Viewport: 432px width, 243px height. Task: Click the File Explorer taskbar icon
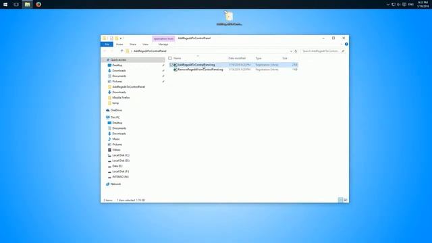click(27, 5)
